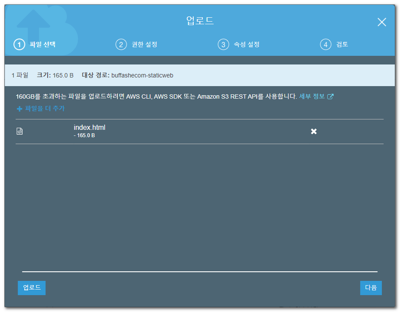Select the index.html file name
This screenshot has height=312, width=400.
tap(90, 127)
